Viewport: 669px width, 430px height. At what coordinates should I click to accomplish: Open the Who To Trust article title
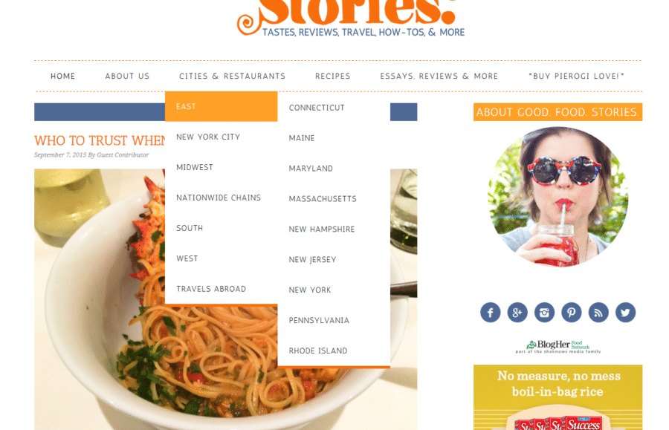click(x=100, y=140)
